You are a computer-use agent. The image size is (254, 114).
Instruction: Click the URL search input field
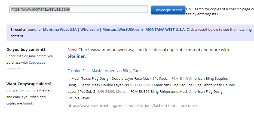(79, 10)
